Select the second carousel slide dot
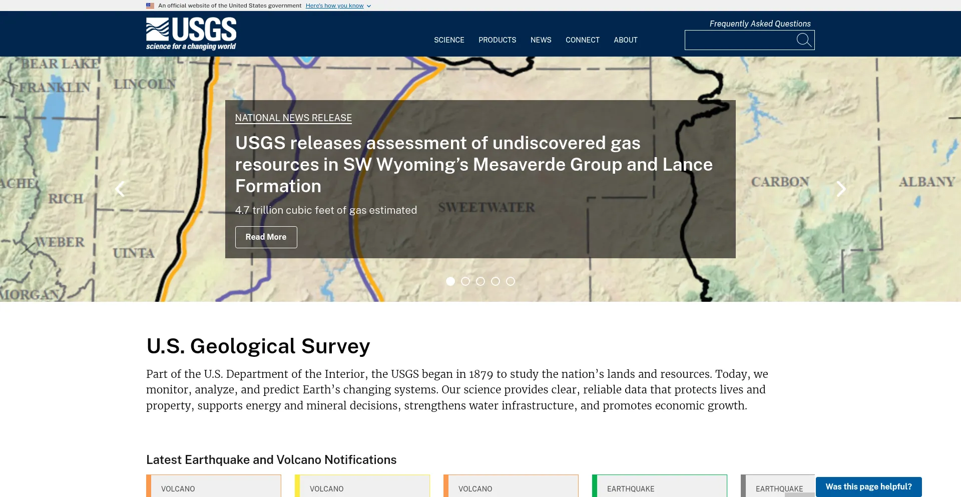The image size is (961, 497). click(465, 281)
